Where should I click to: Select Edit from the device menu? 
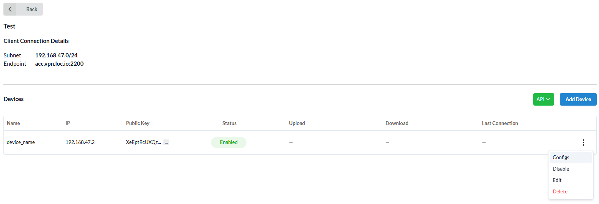click(x=557, y=180)
